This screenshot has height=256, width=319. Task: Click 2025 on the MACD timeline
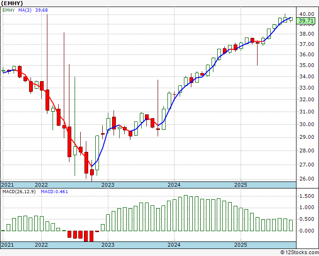pos(241,245)
